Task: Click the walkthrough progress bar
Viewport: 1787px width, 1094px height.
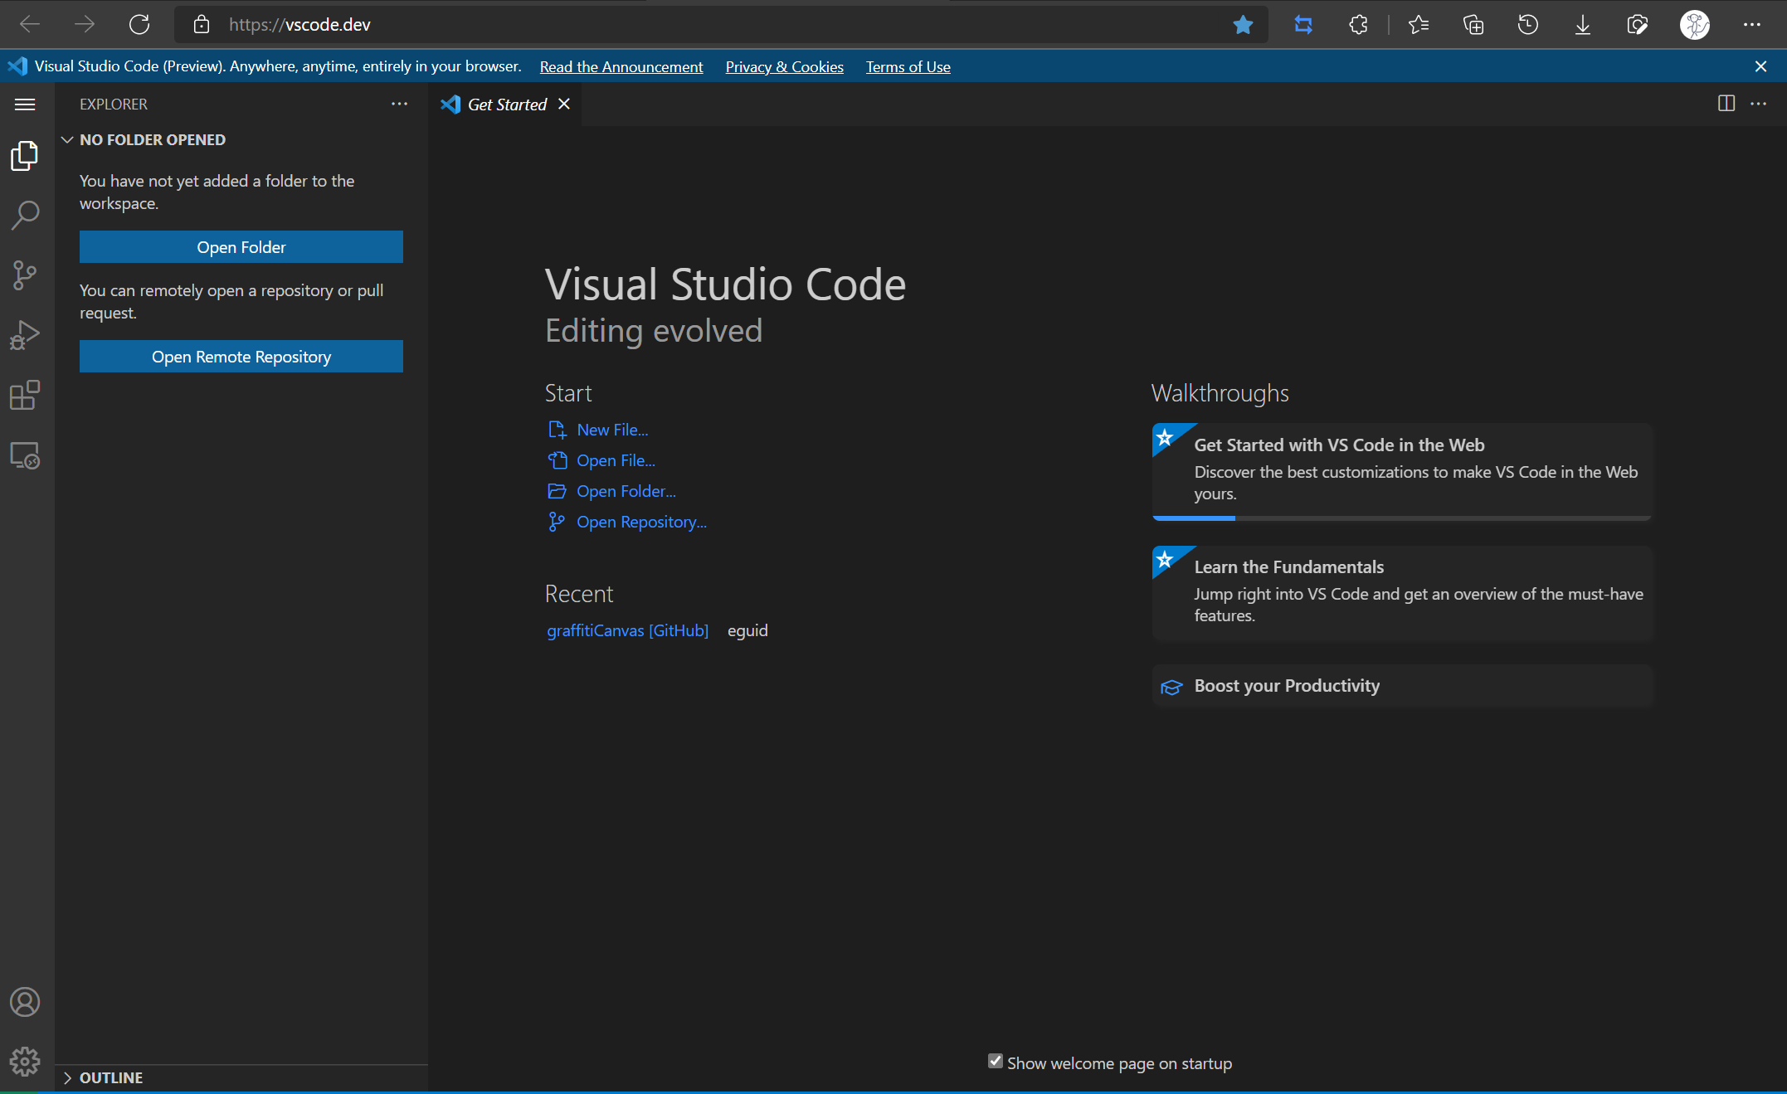Action: point(1402,518)
